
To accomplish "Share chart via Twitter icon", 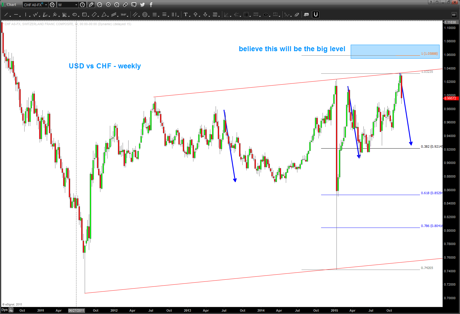I will [x=142, y=5].
